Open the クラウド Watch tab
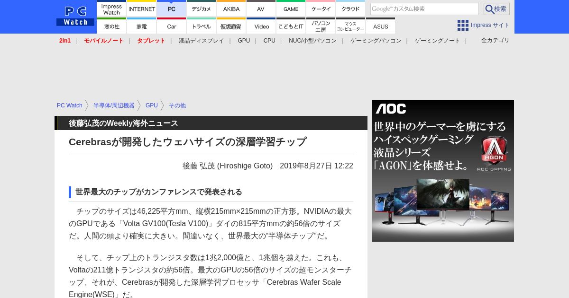 pyautogui.click(x=351, y=9)
